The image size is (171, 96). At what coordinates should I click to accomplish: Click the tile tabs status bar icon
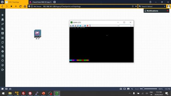tap(125, 89)
